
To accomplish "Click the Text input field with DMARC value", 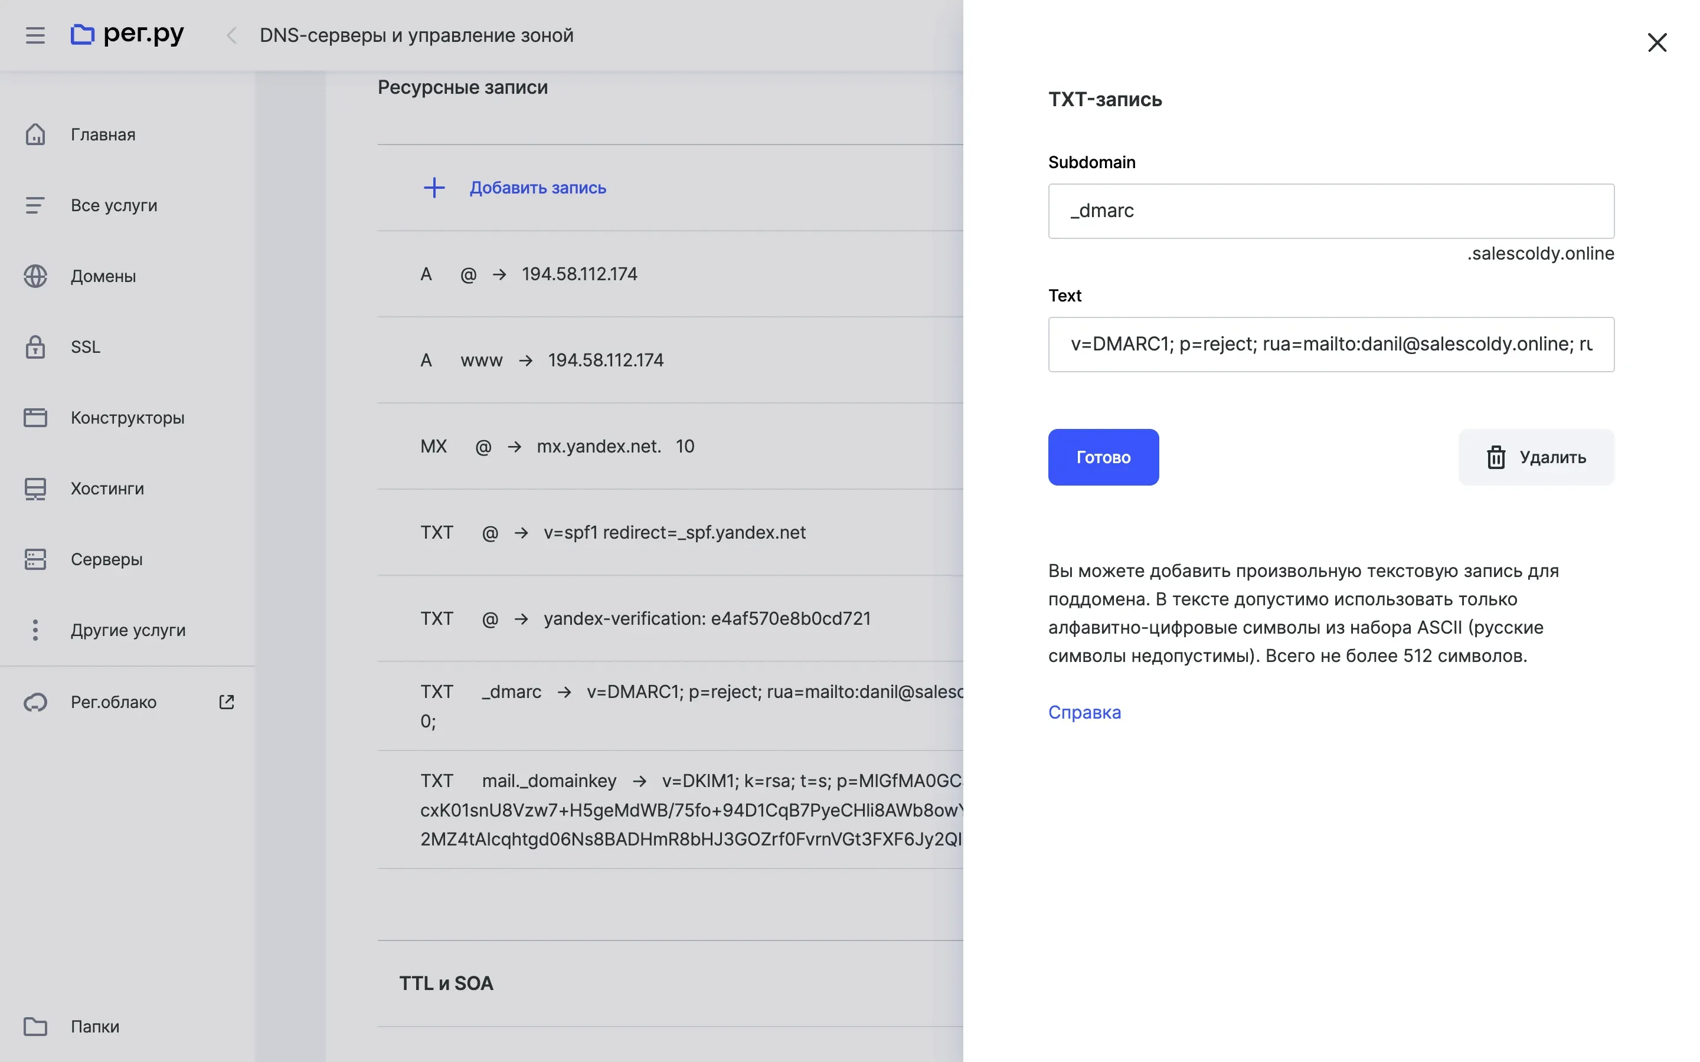I will click(1330, 344).
